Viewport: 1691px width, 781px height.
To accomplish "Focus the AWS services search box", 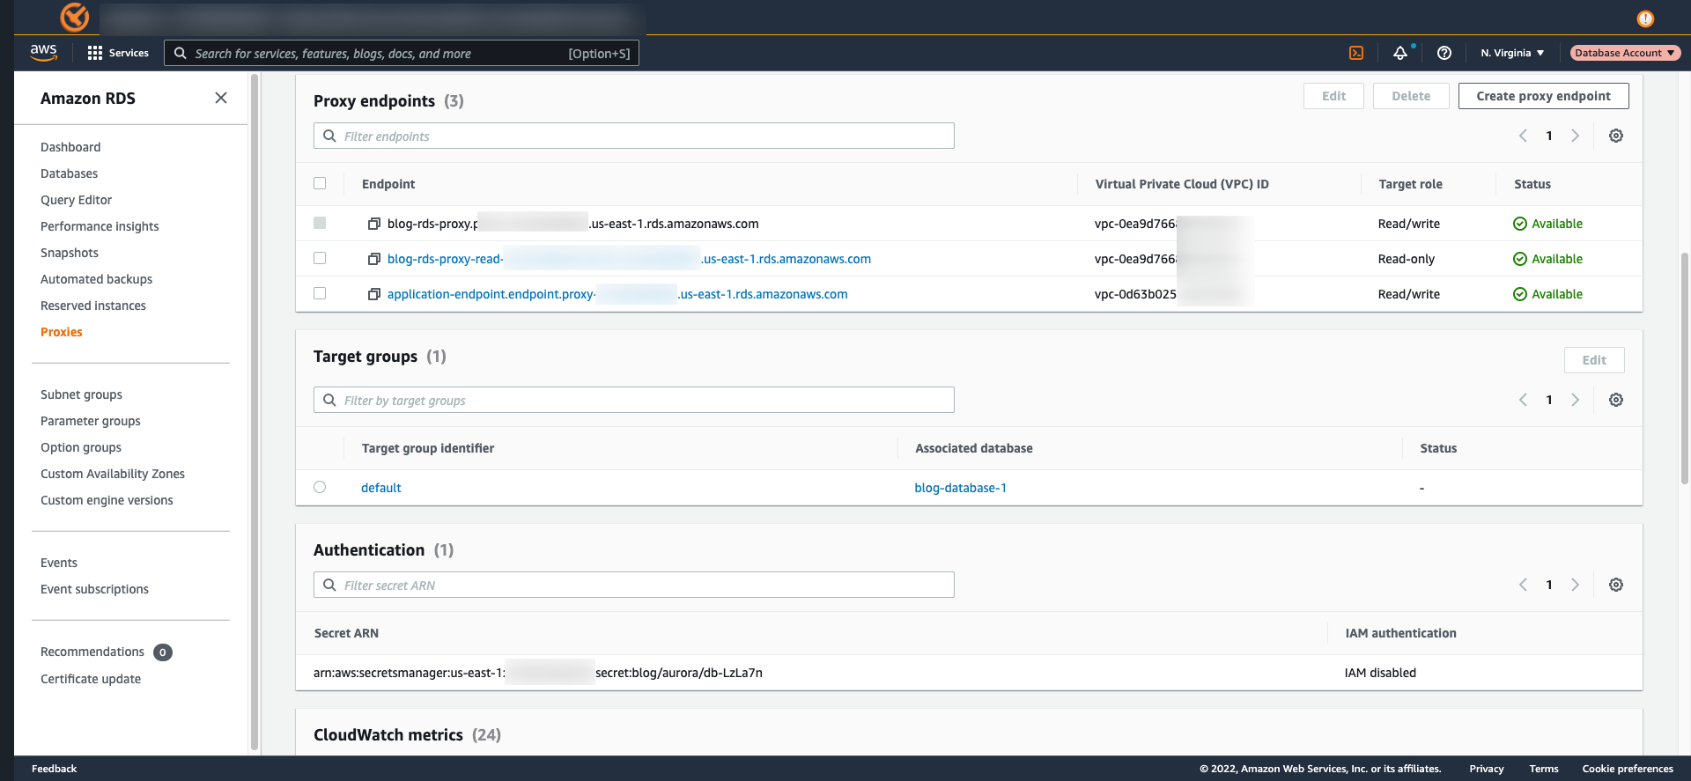I will point(402,53).
